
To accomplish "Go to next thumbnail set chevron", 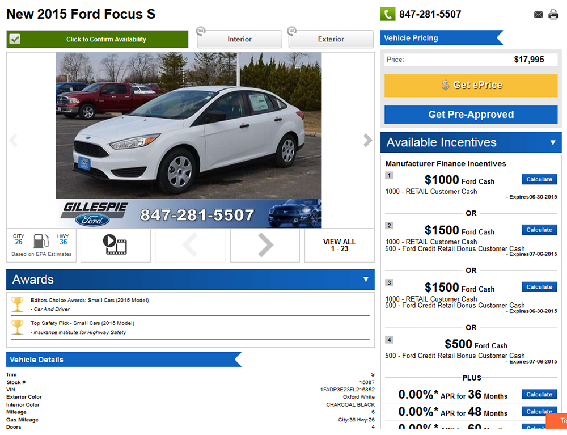I will (265, 245).
